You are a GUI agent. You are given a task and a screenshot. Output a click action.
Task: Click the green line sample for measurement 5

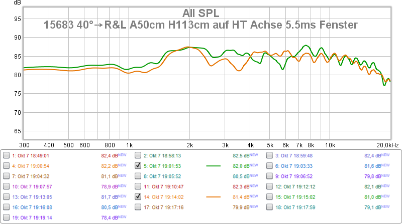point(214,165)
